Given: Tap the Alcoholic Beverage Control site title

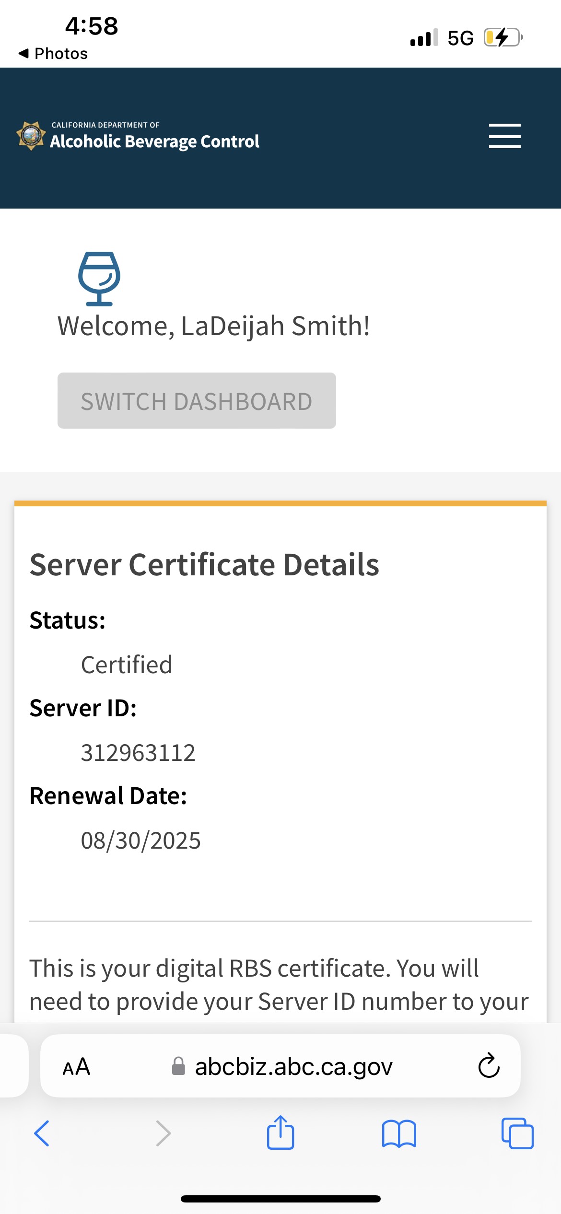Looking at the screenshot, I should click(x=154, y=141).
